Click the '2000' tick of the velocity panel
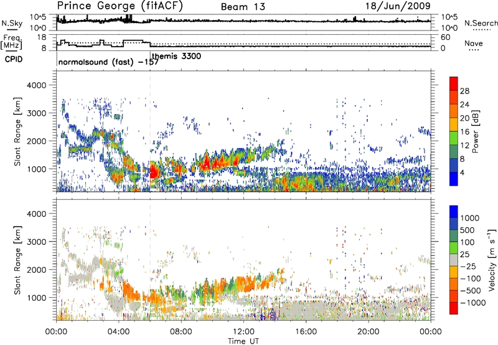Image resolution: width=498 pixels, height=345 pixels. click(x=36, y=270)
